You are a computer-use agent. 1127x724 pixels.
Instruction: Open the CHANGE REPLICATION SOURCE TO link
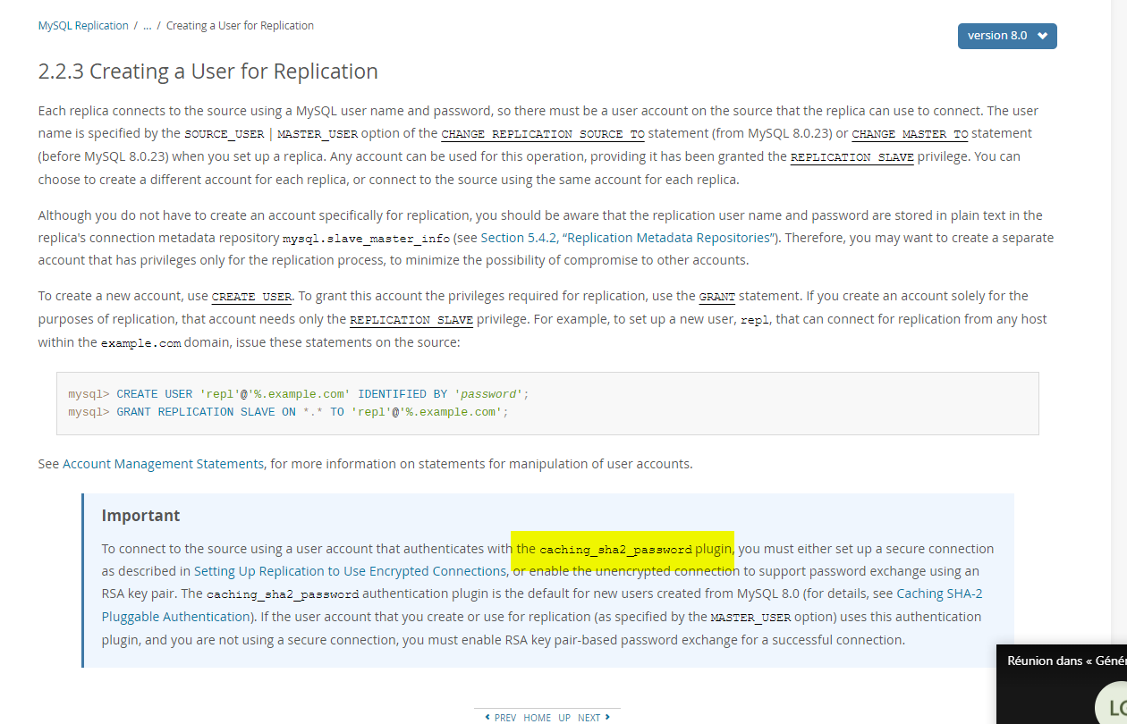[x=543, y=134]
